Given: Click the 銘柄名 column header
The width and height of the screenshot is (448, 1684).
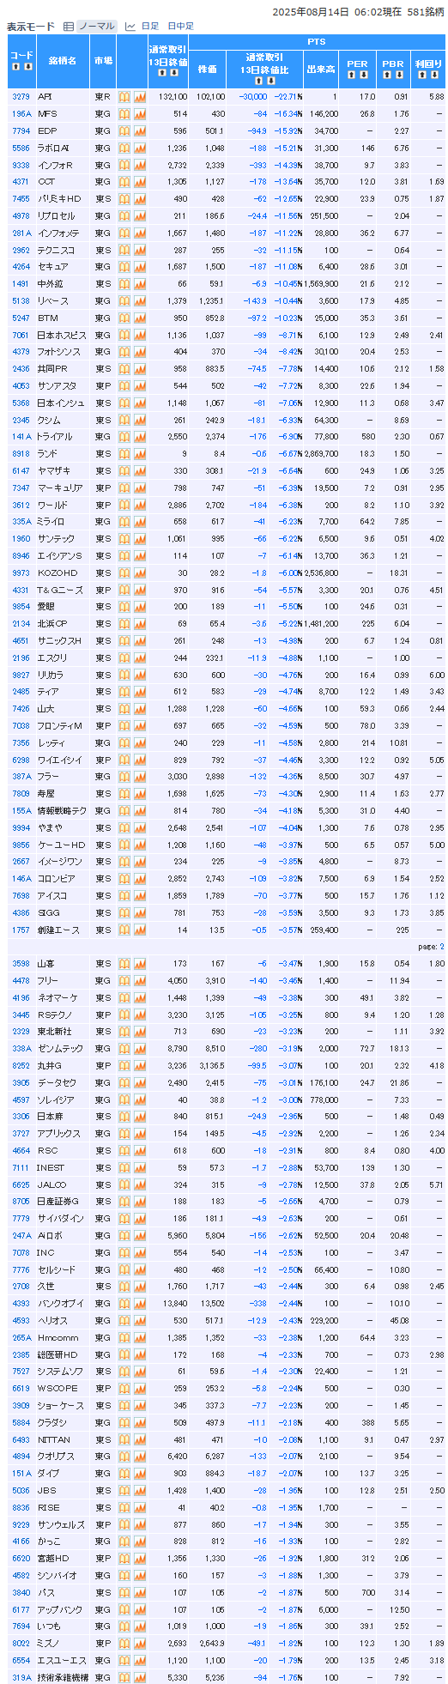Looking at the screenshot, I should (x=63, y=61).
